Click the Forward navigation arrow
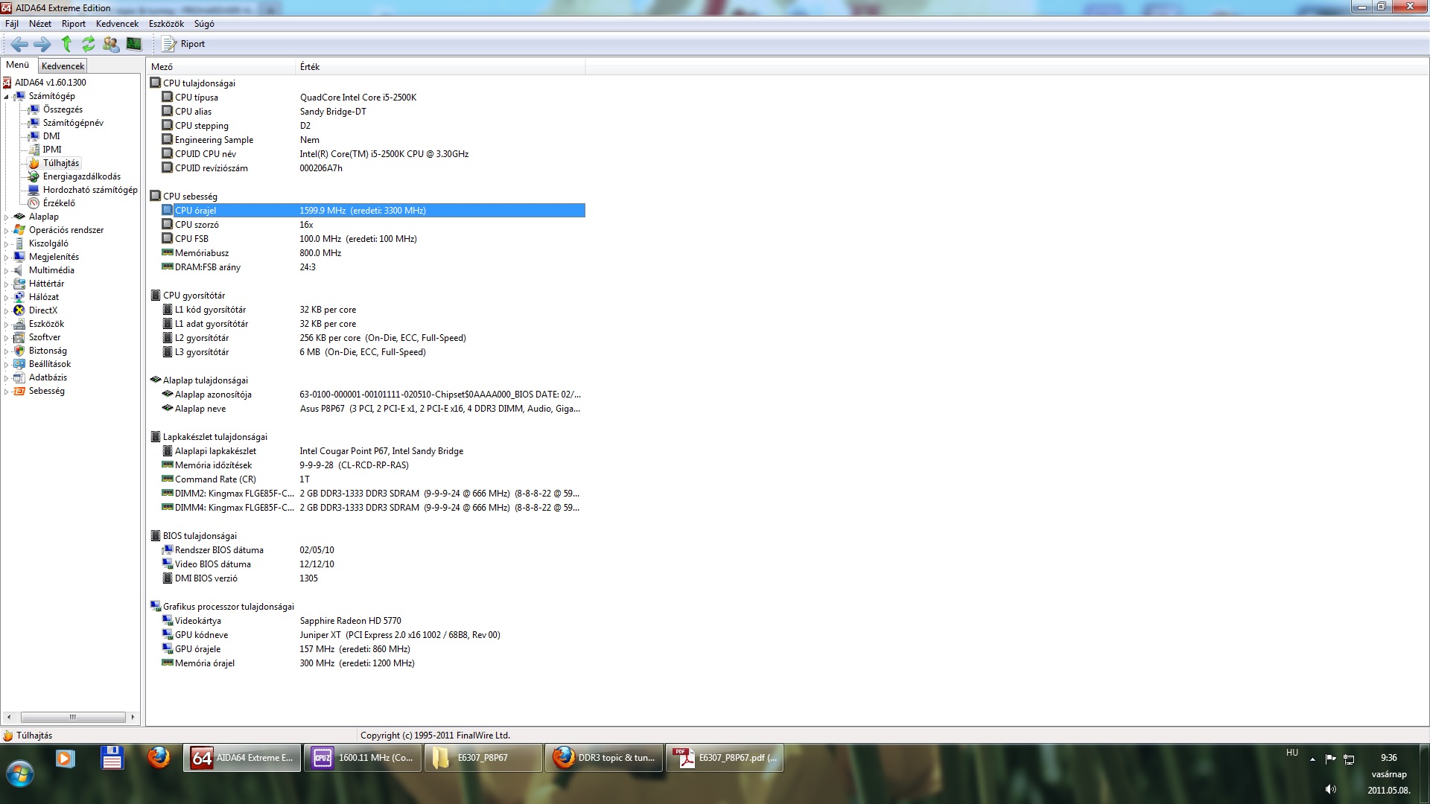Screen dimensions: 1430x804 click(x=42, y=44)
